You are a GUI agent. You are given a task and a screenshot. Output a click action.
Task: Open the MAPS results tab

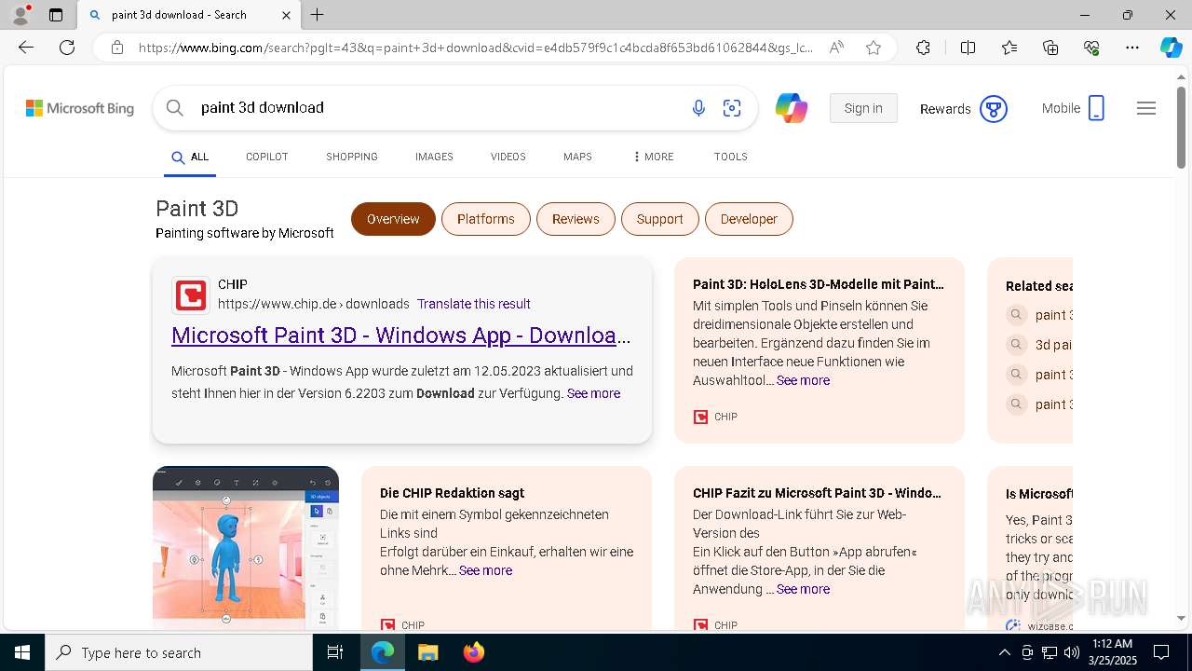click(577, 157)
